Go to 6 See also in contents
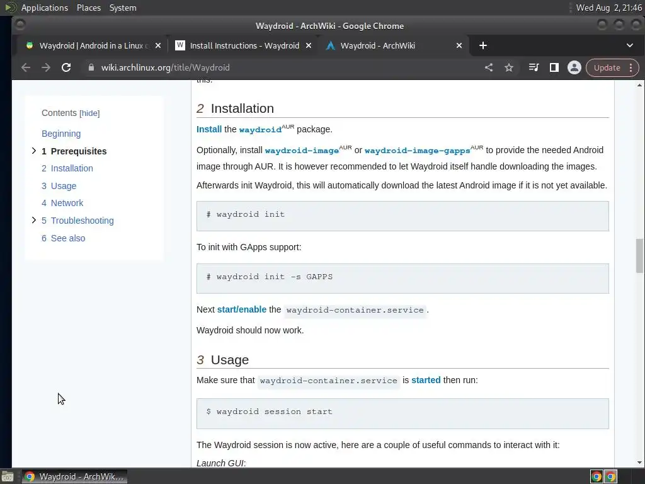Screen dimensions: 645x484 point(64,238)
